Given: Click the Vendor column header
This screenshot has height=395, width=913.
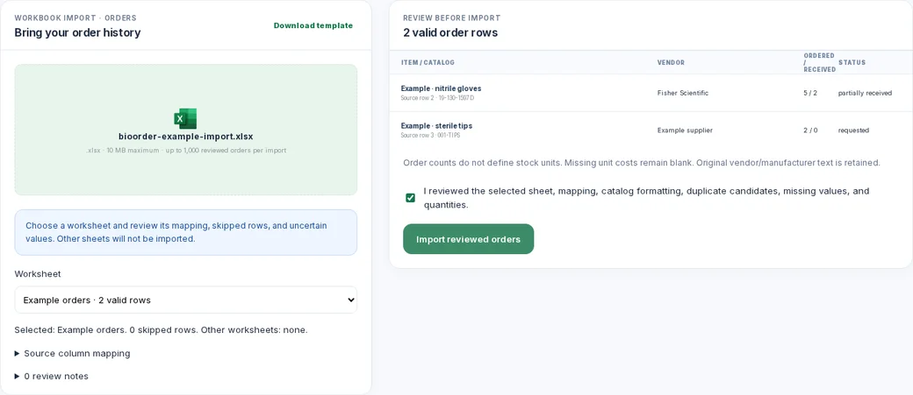Looking at the screenshot, I should (671, 63).
